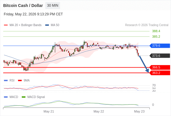Click the 385.2 resistance level label
The width and height of the screenshot is (171, 116).
(x=156, y=37)
